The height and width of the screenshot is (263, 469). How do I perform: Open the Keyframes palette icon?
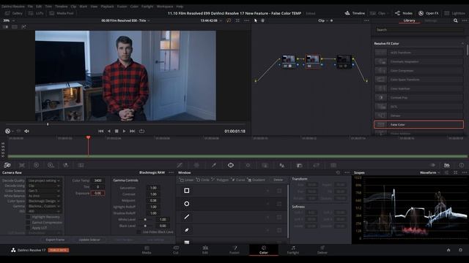click(x=432, y=165)
